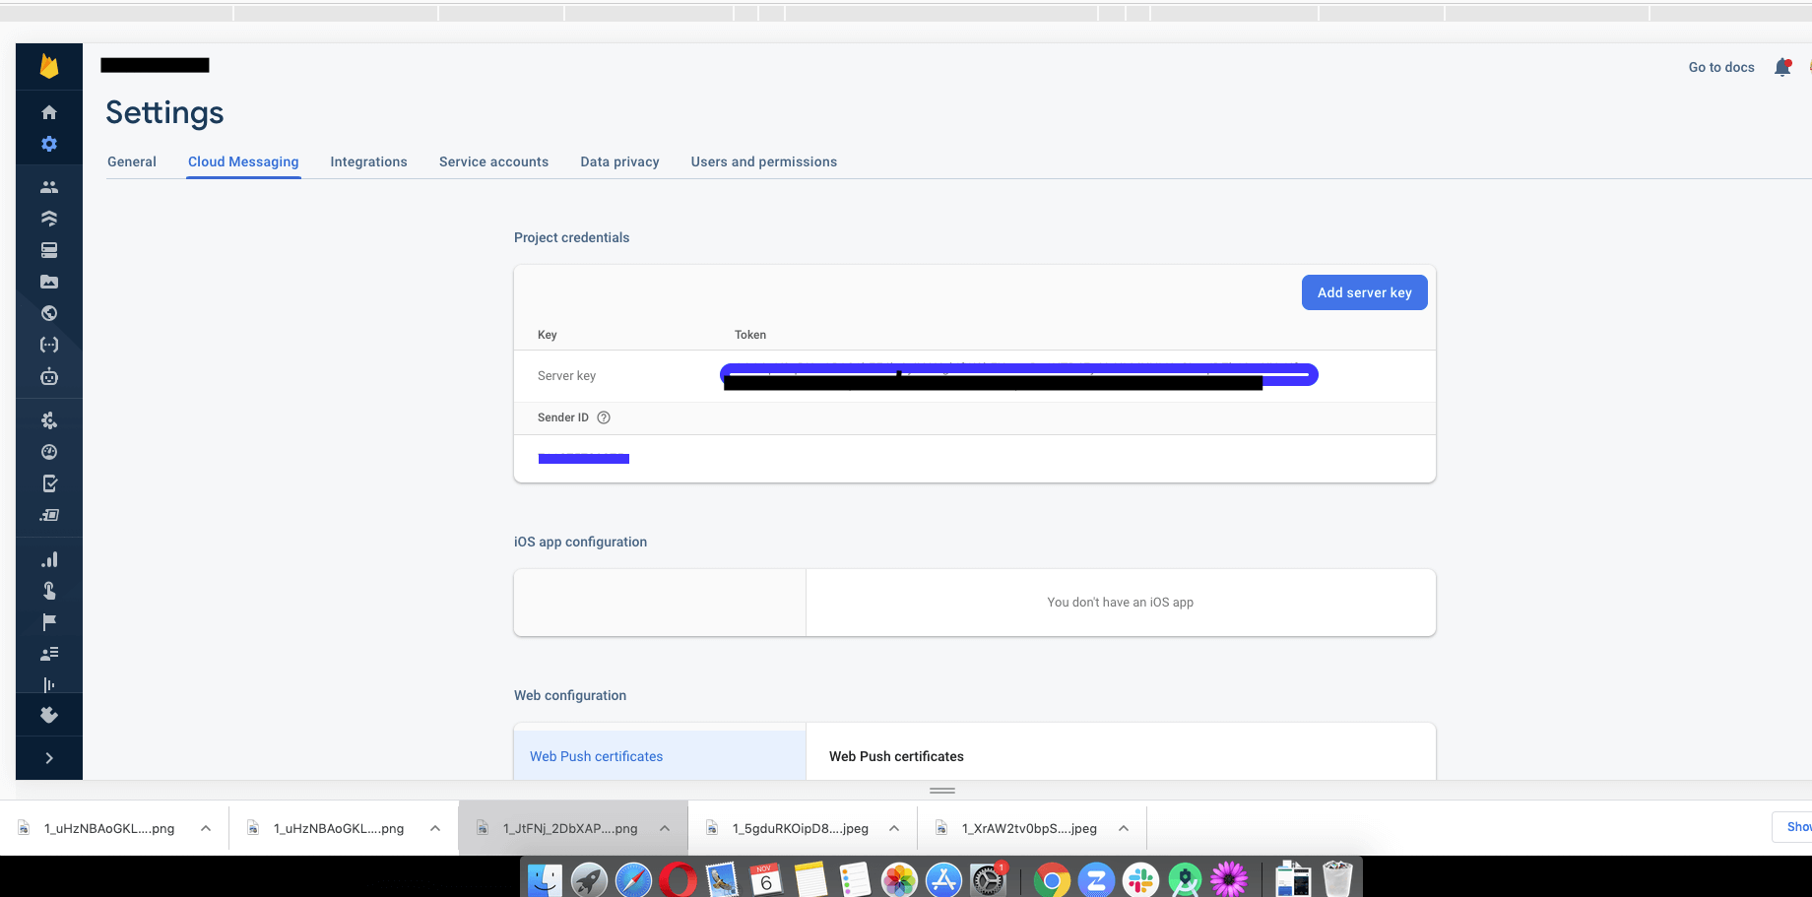Open download options for 1_5gduRKOipD8 jpeg

(894, 828)
